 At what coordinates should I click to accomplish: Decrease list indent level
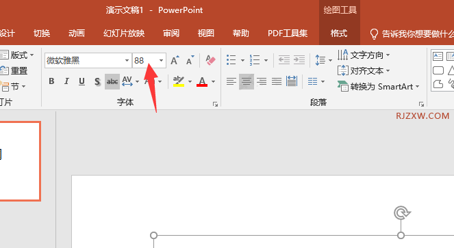click(284, 60)
